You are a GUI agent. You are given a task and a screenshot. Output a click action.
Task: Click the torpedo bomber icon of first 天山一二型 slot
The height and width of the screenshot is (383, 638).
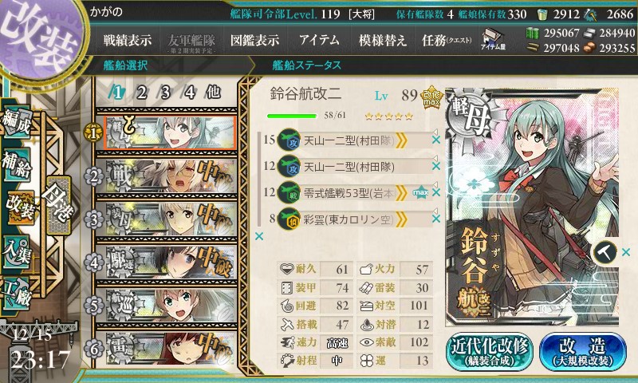tap(289, 140)
